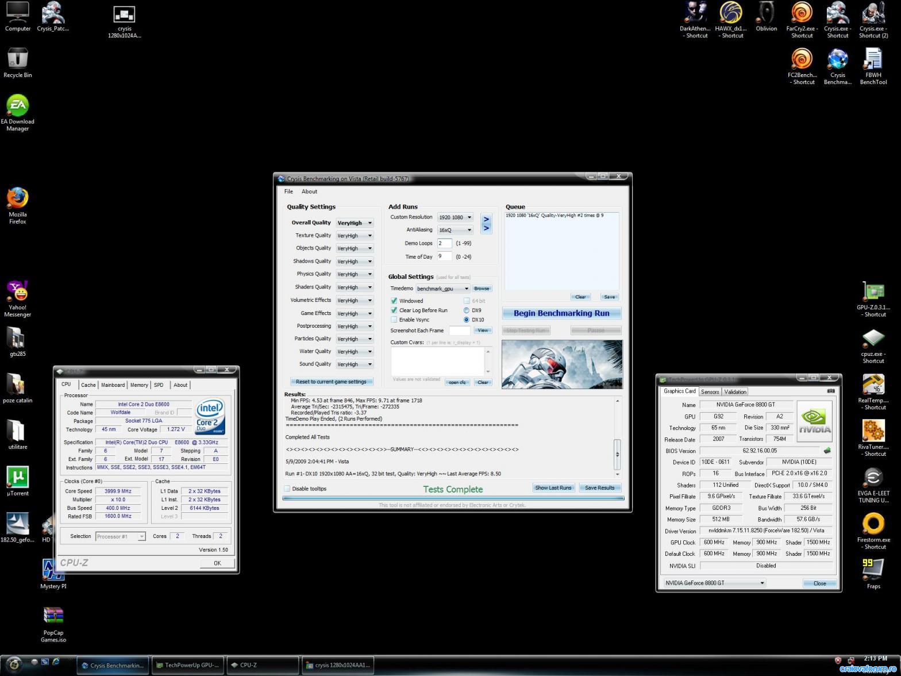The width and height of the screenshot is (901, 676).
Task: Open the Overall Quality dropdown
Action: click(x=355, y=222)
